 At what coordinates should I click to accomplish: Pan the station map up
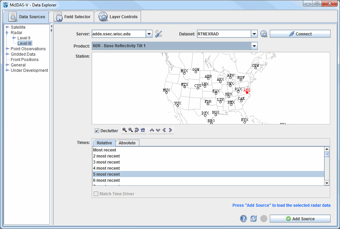pos(152,130)
